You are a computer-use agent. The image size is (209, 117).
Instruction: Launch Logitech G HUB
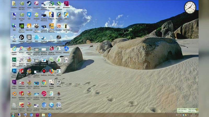21,37
